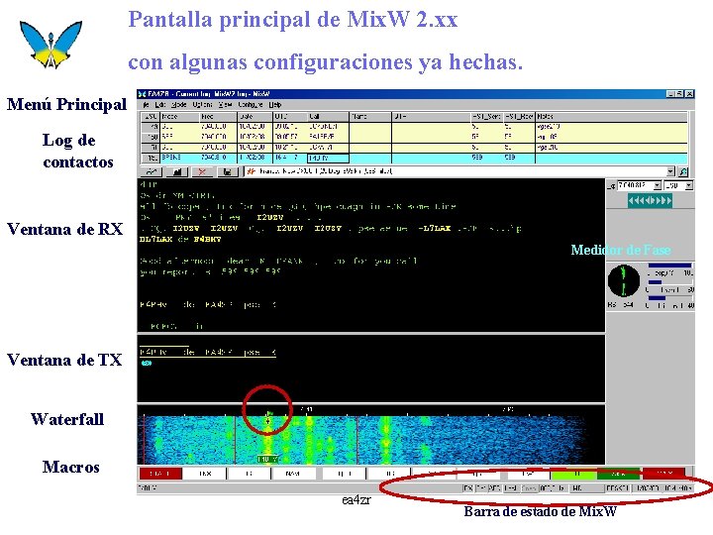This screenshot has width=713, height=535.
Task: Click the log toolbar icon just before the red X
Action: click(x=176, y=171)
